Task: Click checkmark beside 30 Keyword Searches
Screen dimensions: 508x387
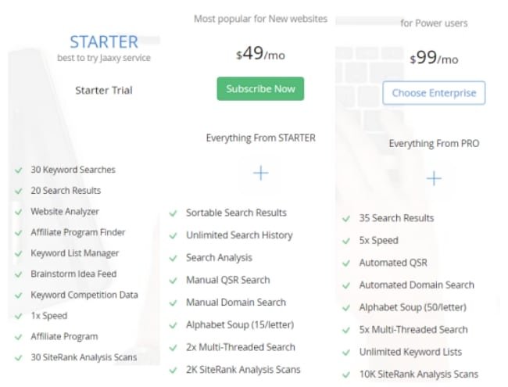Action: coord(19,170)
